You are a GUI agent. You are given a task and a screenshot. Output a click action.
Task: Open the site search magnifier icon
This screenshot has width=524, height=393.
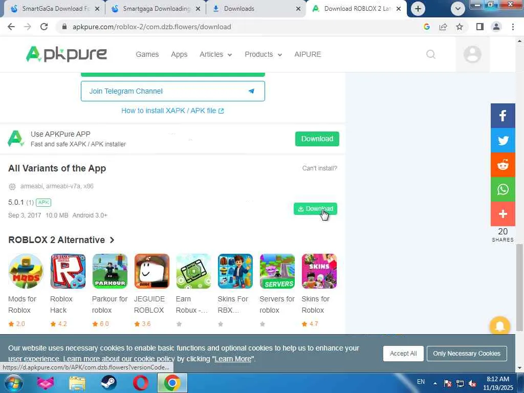point(431,54)
